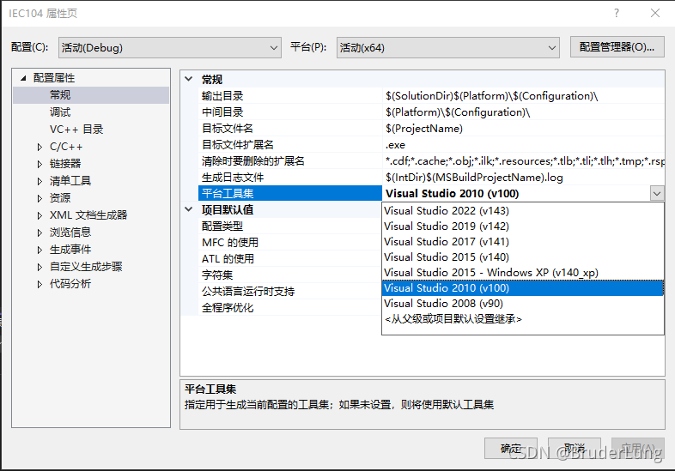Select the 字符集 property row
Viewport: 675px width, 471px height.
tap(290, 275)
